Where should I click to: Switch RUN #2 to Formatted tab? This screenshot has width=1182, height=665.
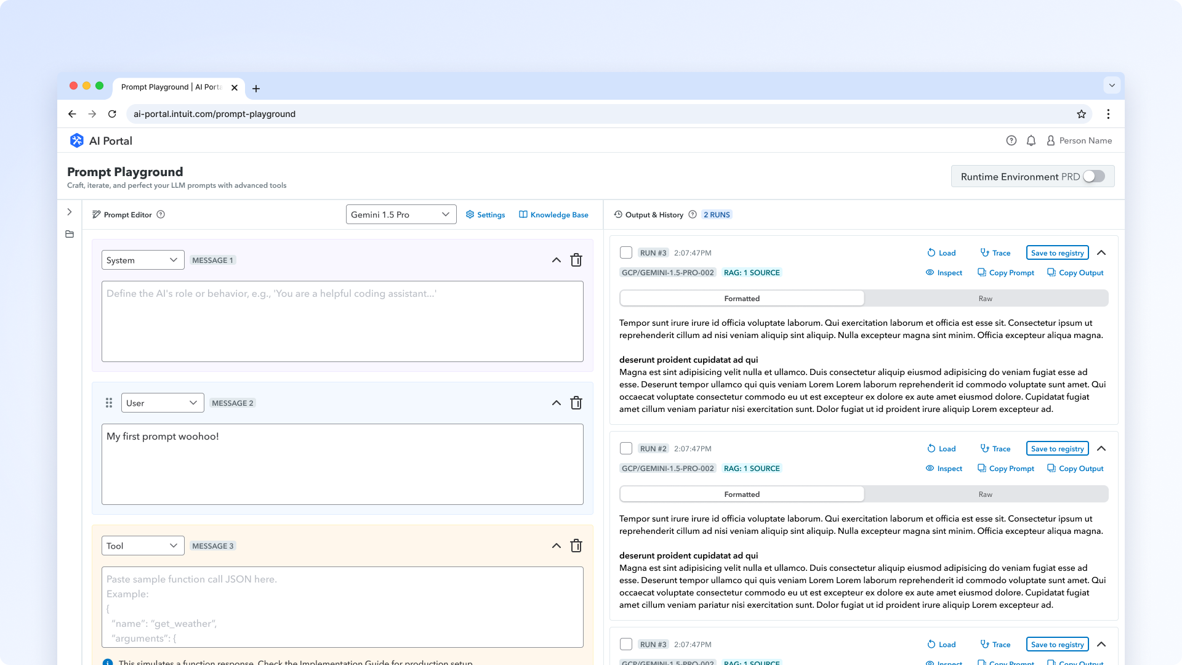[742, 494]
